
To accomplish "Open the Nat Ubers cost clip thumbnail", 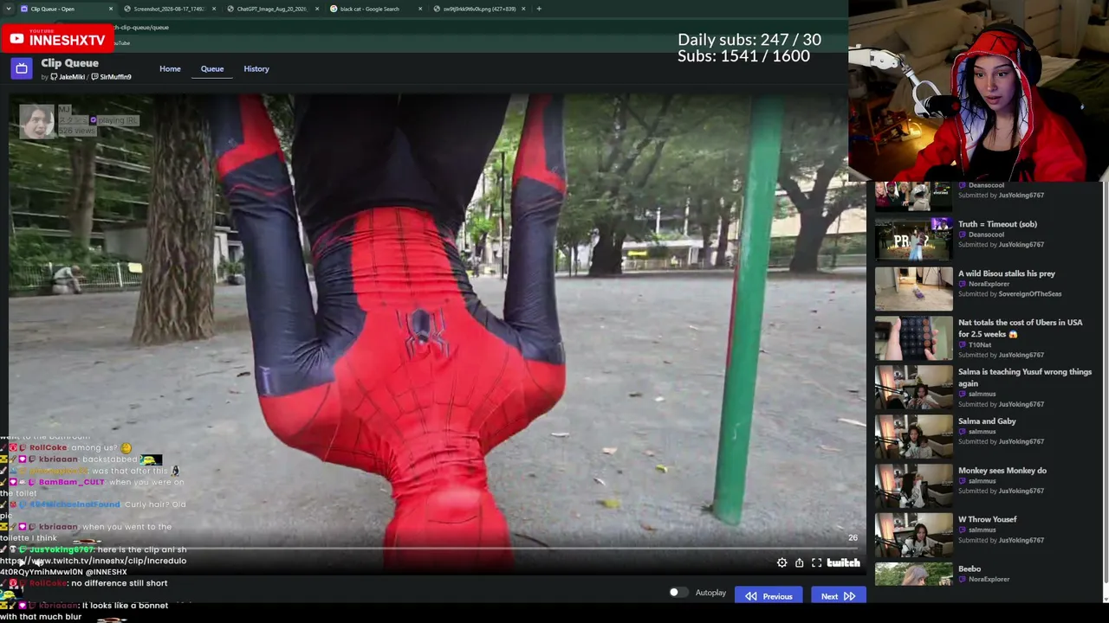I will point(913,337).
